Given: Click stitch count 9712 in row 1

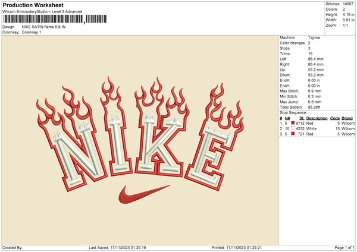Looking at the screenshot, I should coord(300,123).
